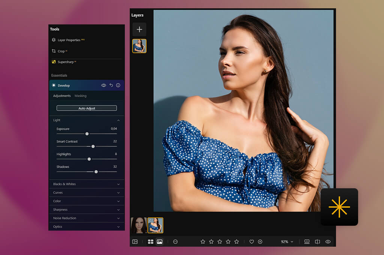The height and width of the screenshot is (255, 384).
Task: Rate photo one star
Action: (203, 242)
